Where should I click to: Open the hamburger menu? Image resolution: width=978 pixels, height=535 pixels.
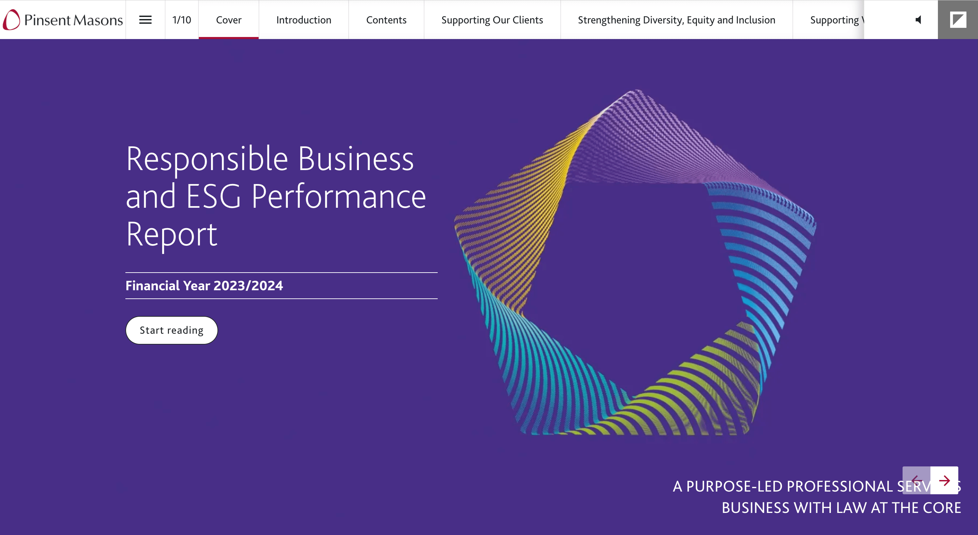145,20
